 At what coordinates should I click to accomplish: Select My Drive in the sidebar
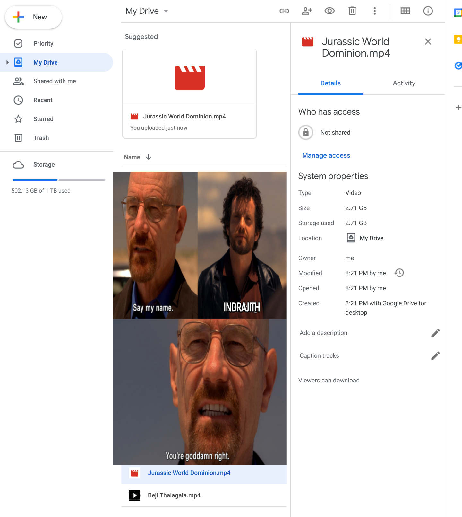coord(45,62)
